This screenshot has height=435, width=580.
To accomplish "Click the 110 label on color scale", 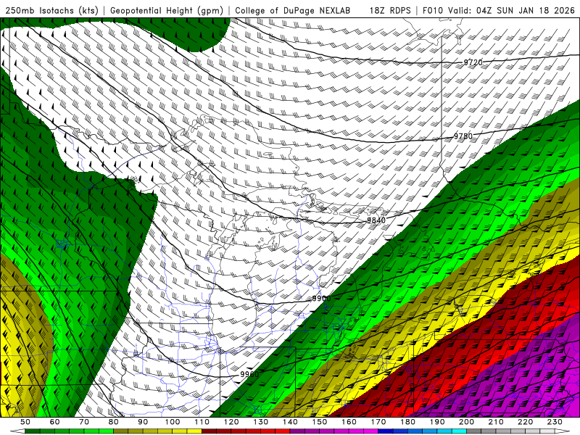I will 202,422.
